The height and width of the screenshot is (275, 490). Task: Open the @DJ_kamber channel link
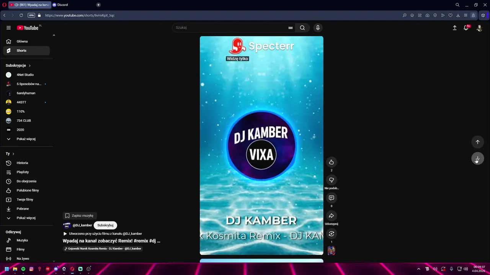pos(82,225)
